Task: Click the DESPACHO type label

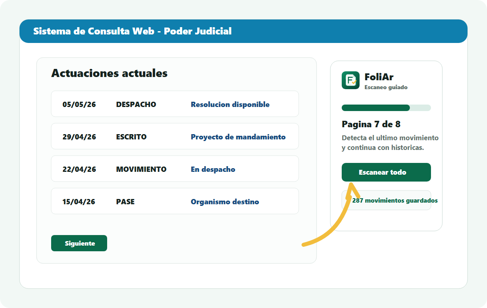Action: click(x=136, y=105)
